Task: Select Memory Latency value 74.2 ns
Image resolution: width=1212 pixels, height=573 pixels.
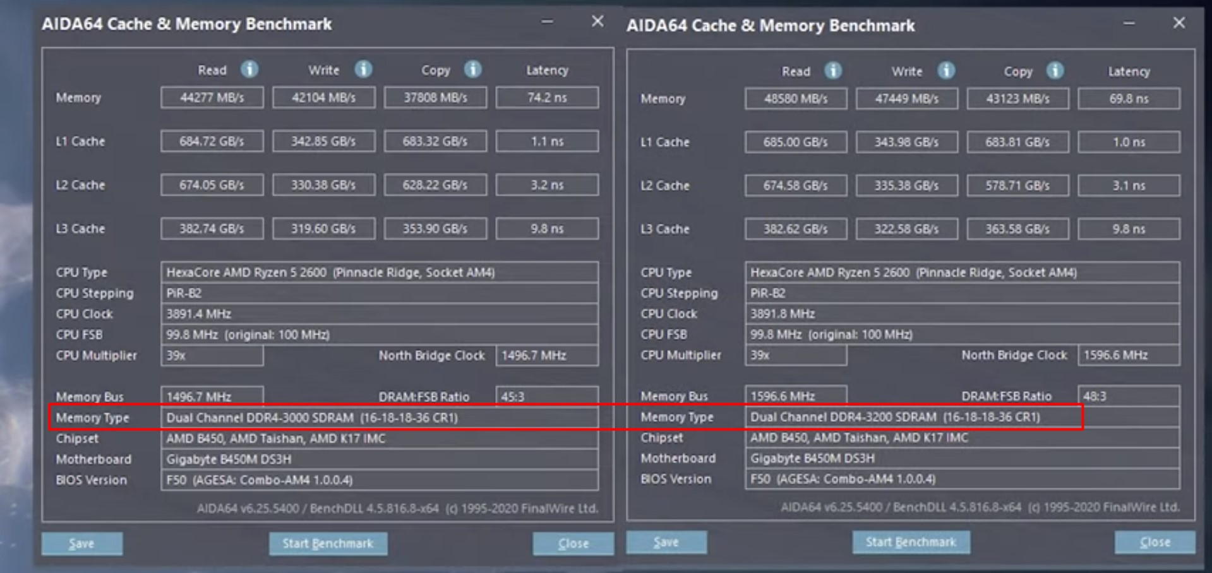Action: pos(547,98)
